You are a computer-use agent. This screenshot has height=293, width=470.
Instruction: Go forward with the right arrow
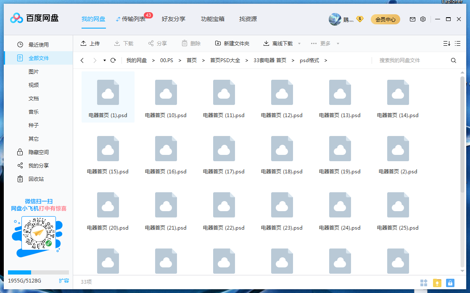95,60
